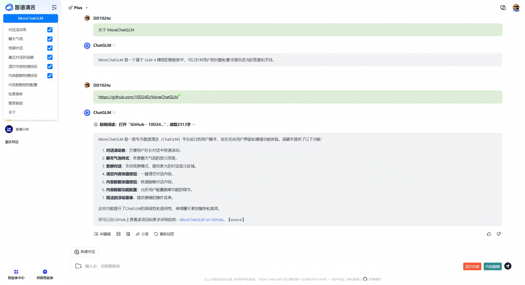Copy the answer with the copy icon
The image size is (525, 285).
pyautogui.click(x=128, y=234)
